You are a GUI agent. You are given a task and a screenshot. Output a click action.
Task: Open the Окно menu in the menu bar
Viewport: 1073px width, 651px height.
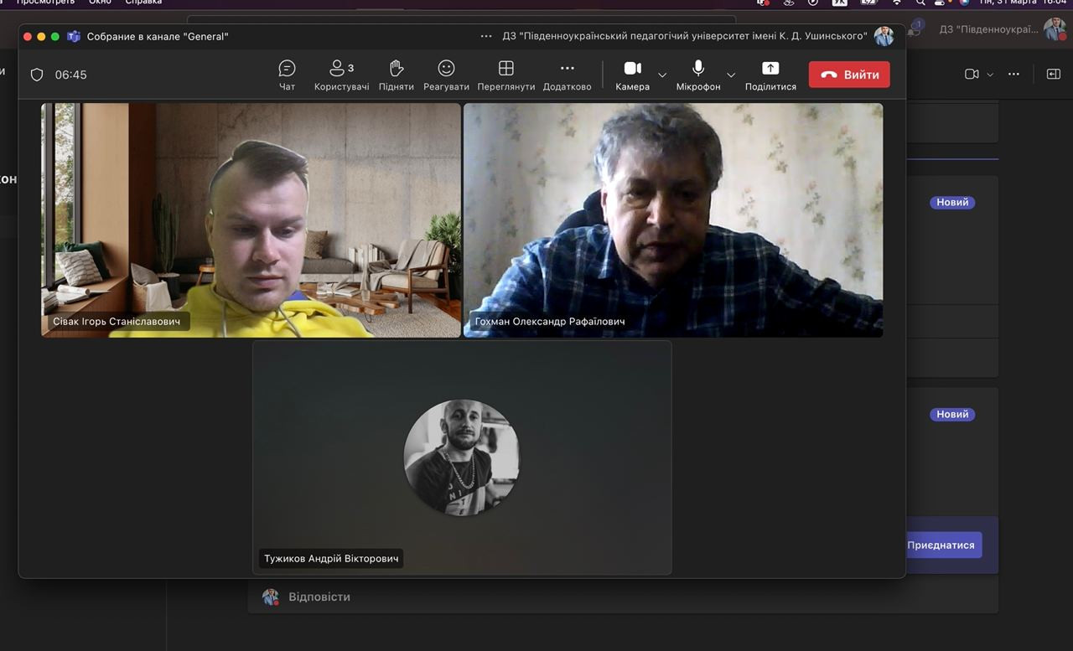pyautogui.click(x=100, y=3)
